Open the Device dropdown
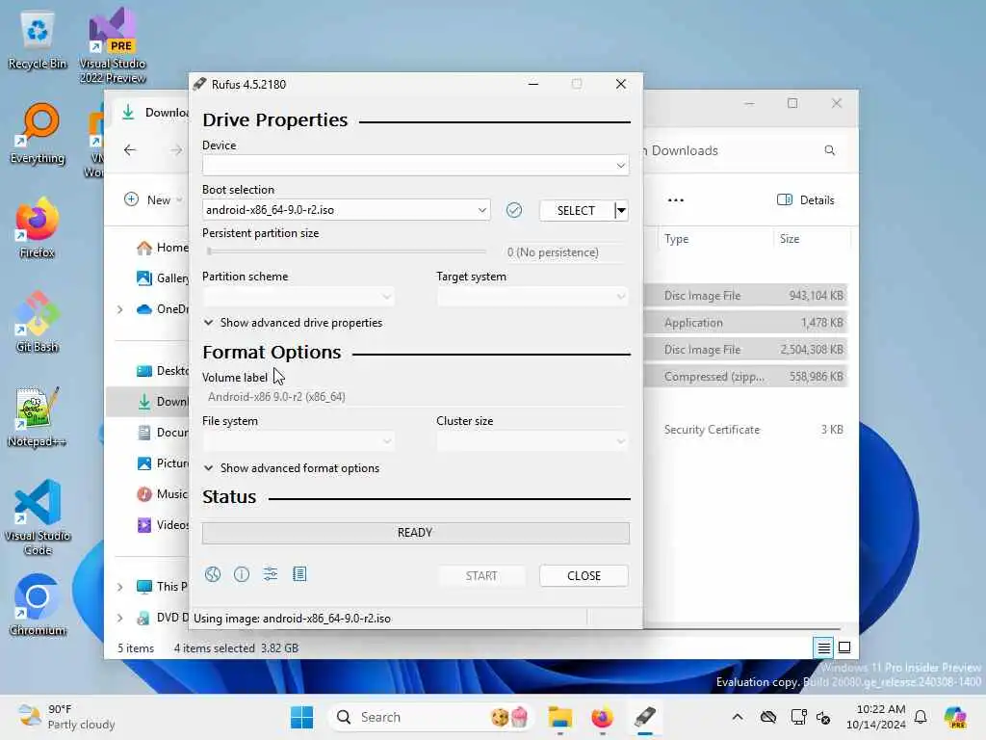This screenshot has height=740, width=986. coord(416,166)
